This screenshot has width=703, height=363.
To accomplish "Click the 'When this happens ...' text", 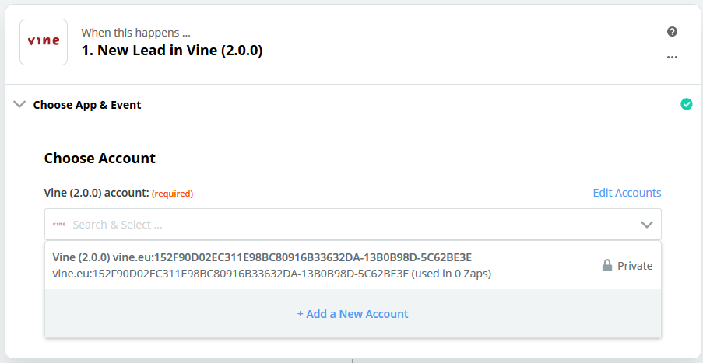I will coord(135,33).
